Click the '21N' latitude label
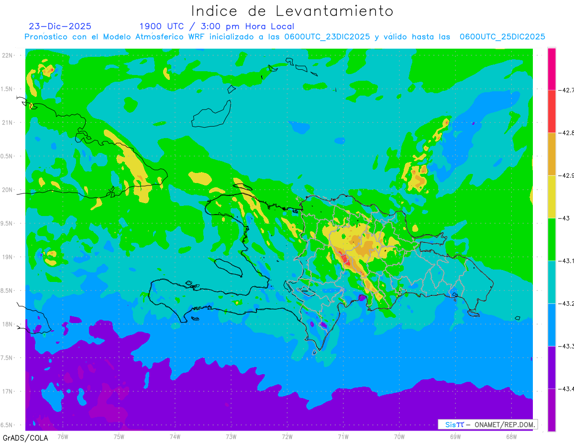This screenshot has height=443, width=574. [x=8, y=122]
